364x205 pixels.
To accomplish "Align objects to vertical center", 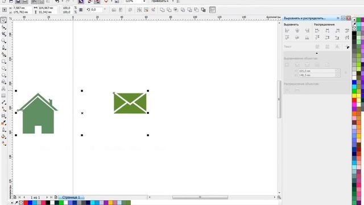I will pyautogui.click(x=297, y=38).
